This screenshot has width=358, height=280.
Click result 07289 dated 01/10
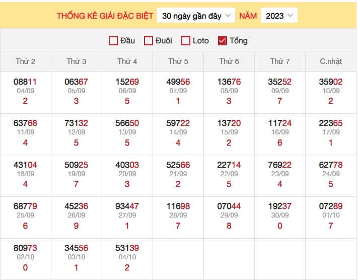[331, 206]
